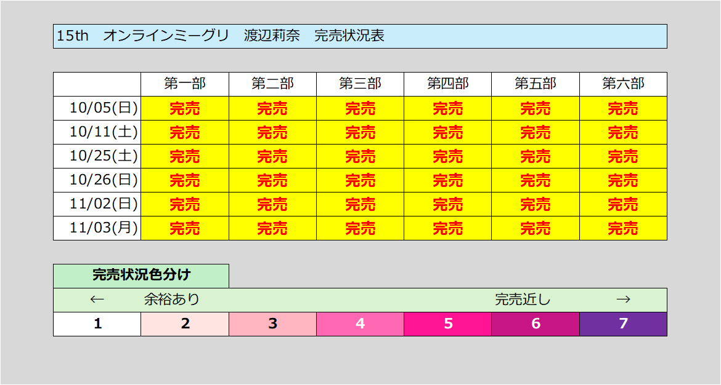Click the right arrow → in legend
721x385 pixels.
point(623,300)
